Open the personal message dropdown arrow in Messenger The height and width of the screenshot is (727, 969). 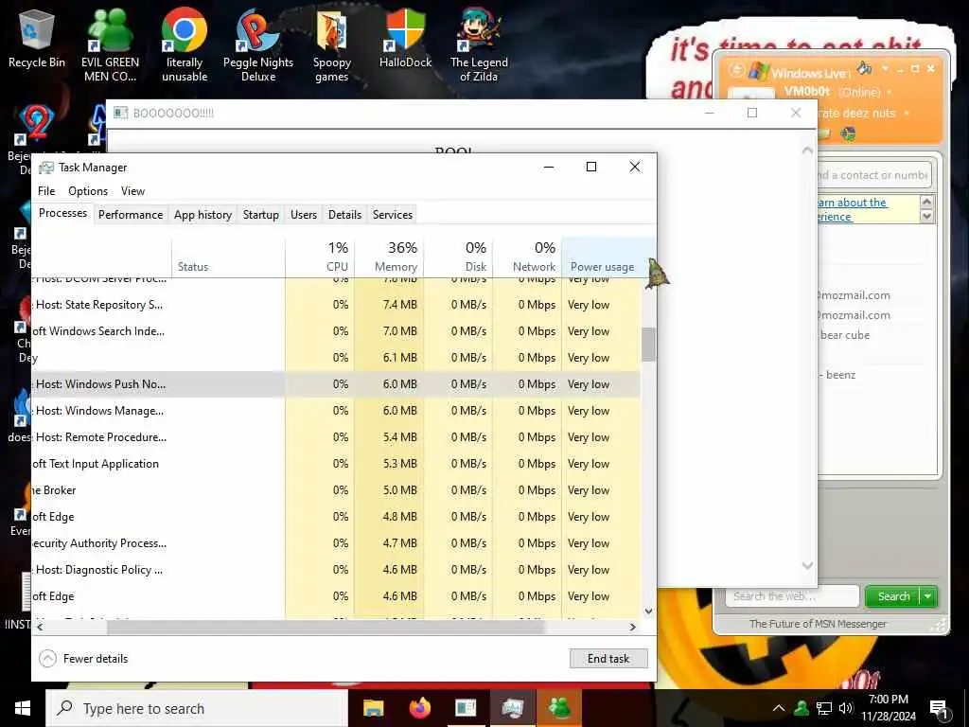[x=907, y=114]
